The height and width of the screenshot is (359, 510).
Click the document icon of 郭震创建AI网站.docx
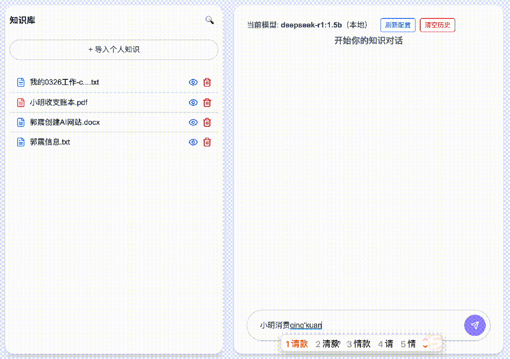pos(20,122)
